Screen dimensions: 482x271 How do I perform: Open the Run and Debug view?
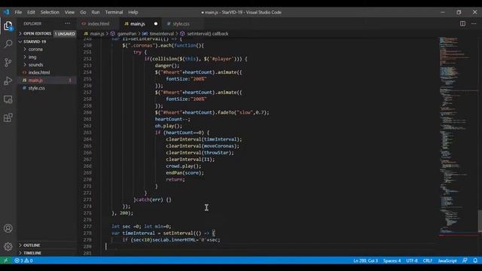(x=8, y=81)
